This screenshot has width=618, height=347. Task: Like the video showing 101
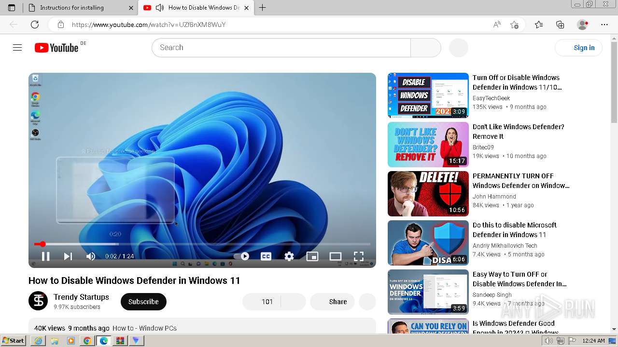click(x=261, y=302)
